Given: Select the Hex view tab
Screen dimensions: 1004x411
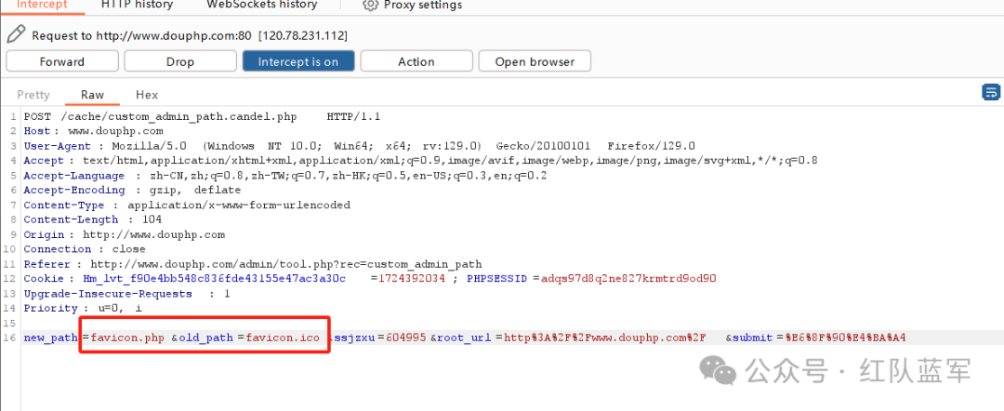Looking at the screenshot, I should 147,95.
